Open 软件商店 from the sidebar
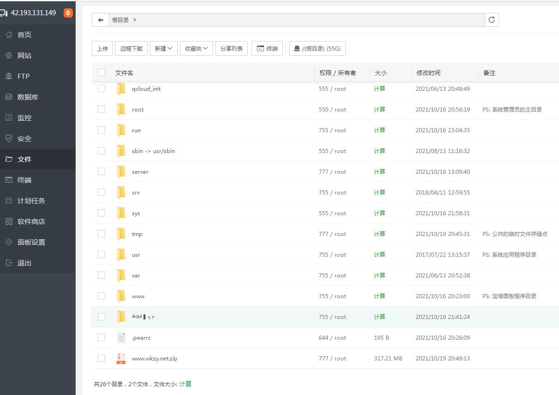The image size is (559, 395). tap(31, 221)
